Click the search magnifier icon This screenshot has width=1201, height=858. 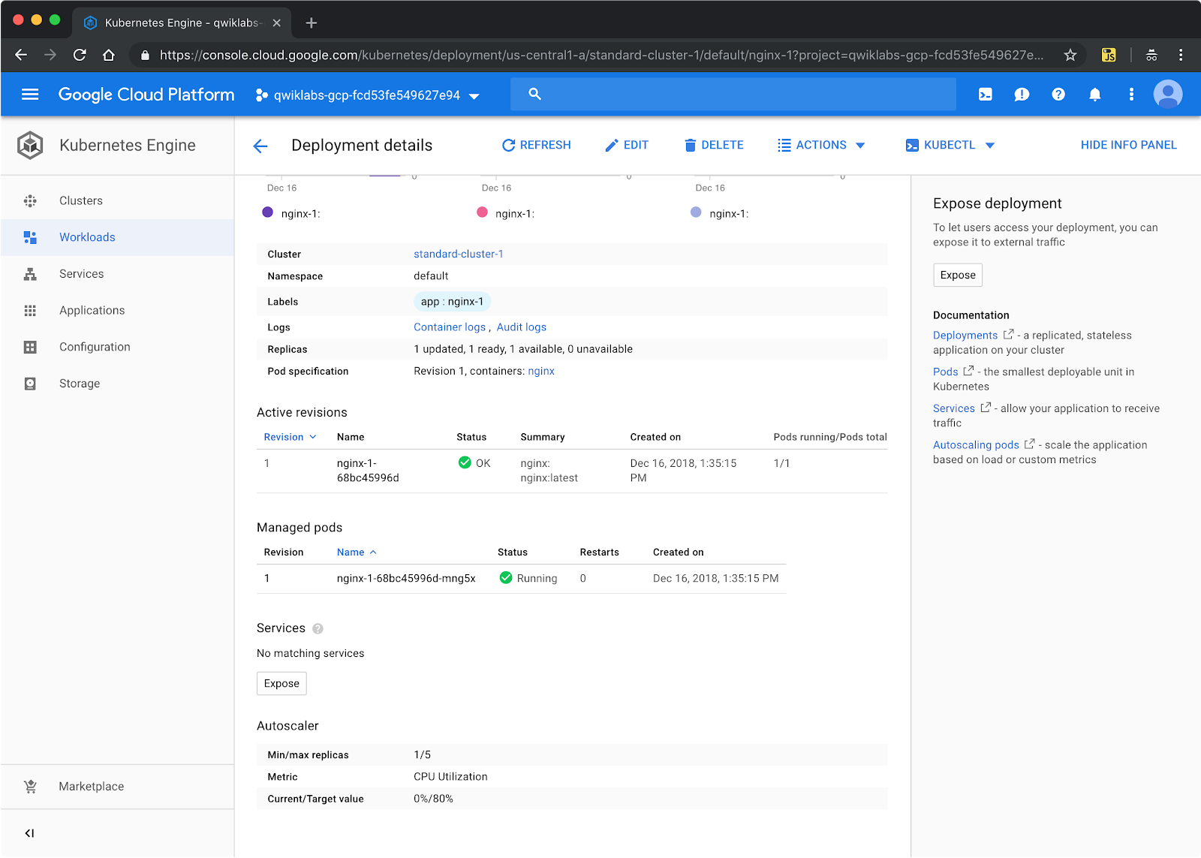(534, 94)
